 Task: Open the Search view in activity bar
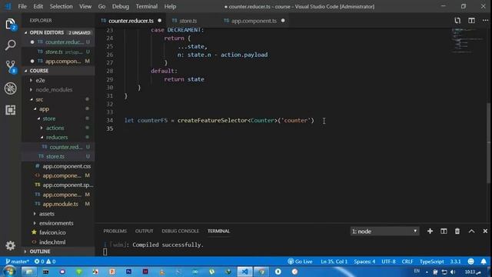[x=10, y=45]
